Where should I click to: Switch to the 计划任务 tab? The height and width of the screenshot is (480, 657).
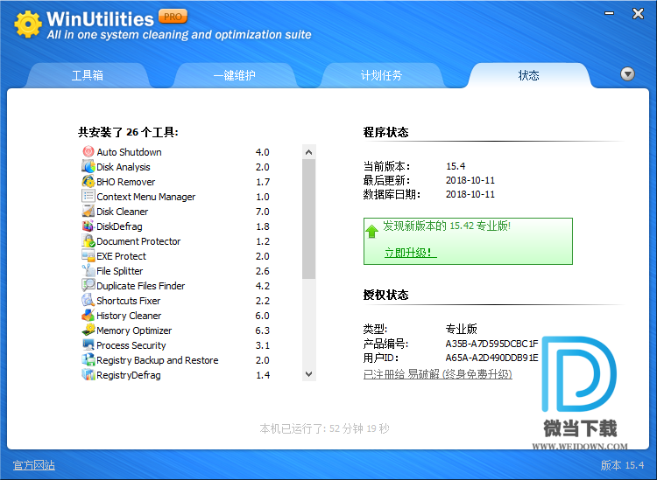[x=381, y=75]
